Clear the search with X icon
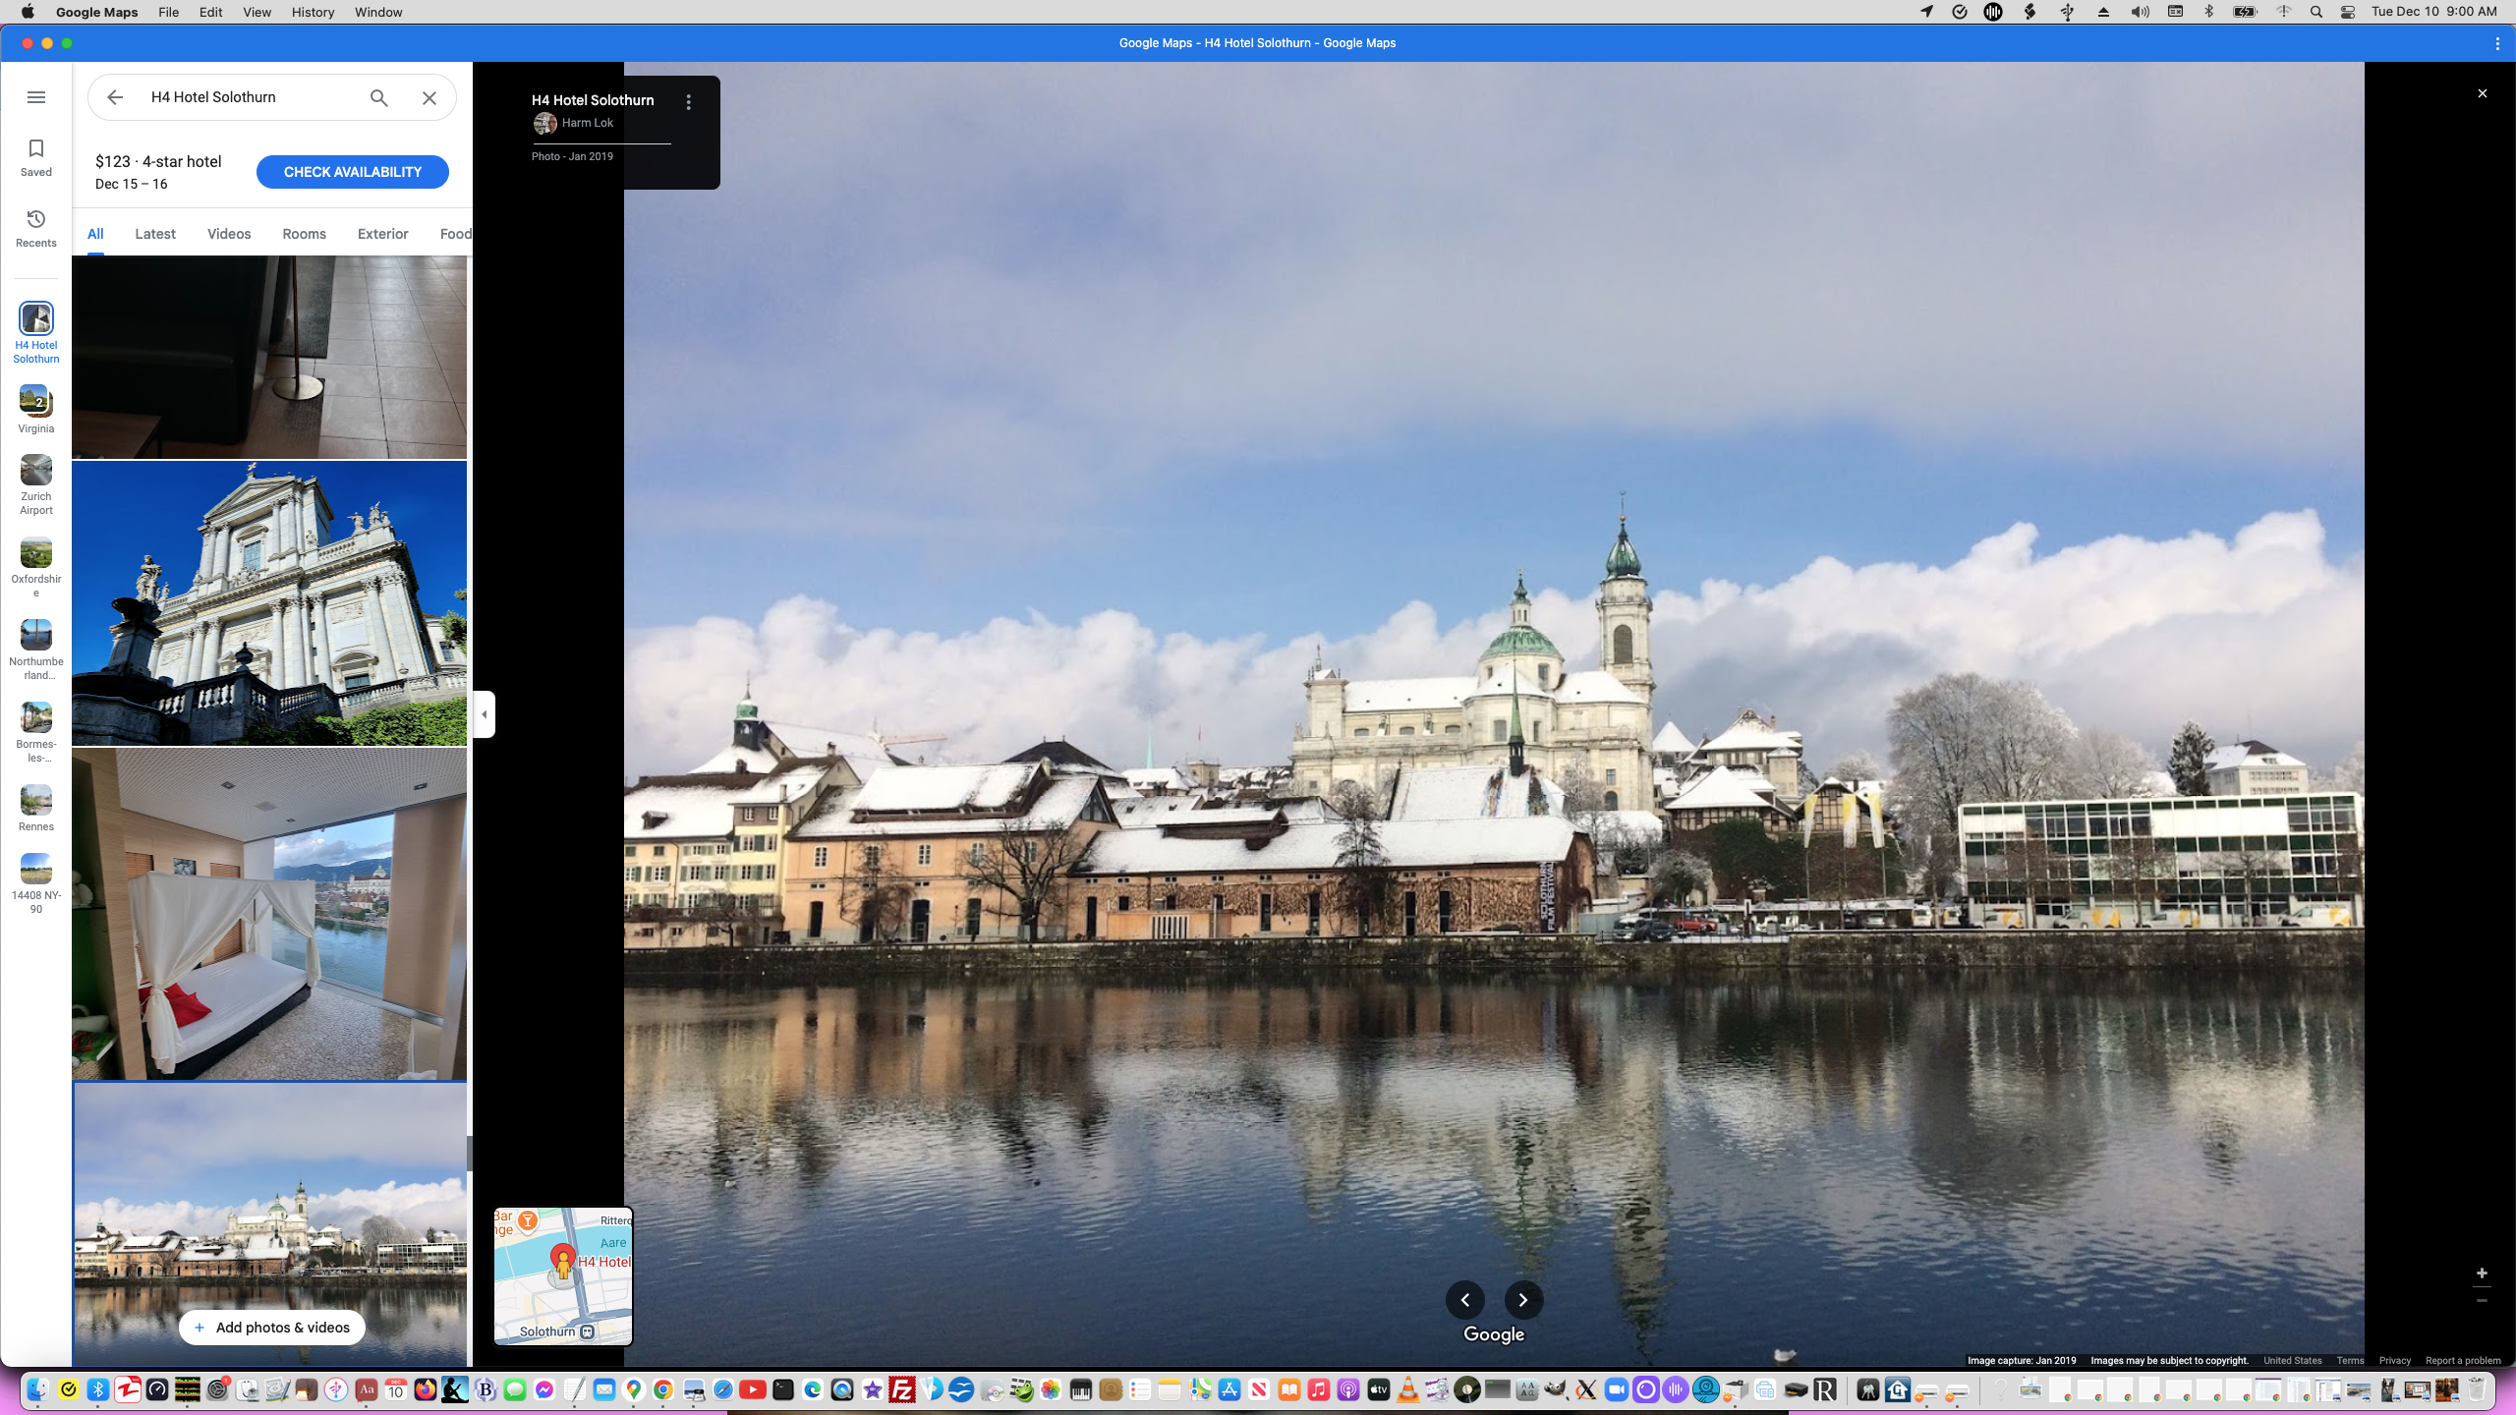This screenshot has height=1415, width=2516. (429, 97)
